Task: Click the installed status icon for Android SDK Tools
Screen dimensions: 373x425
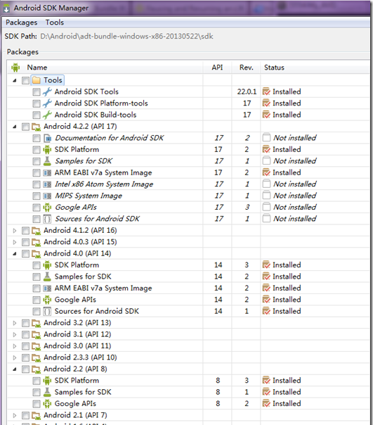Action: [266, 91]
